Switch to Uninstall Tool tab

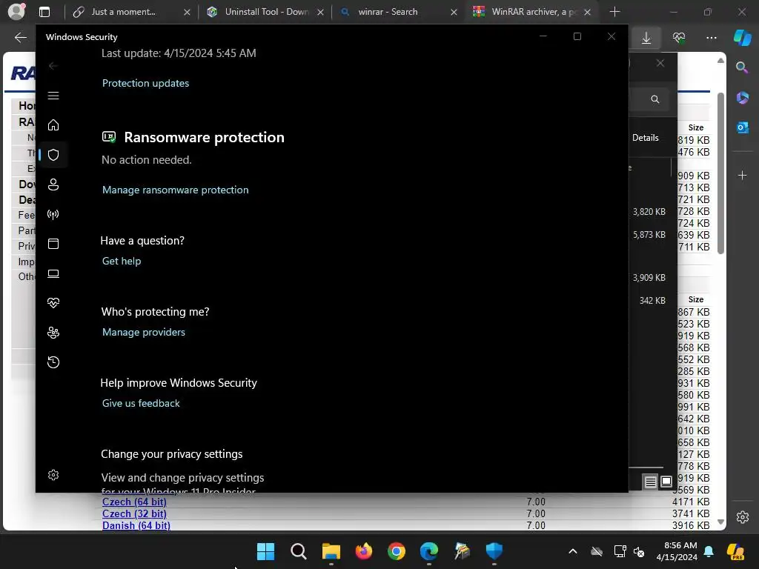(265, 12)
